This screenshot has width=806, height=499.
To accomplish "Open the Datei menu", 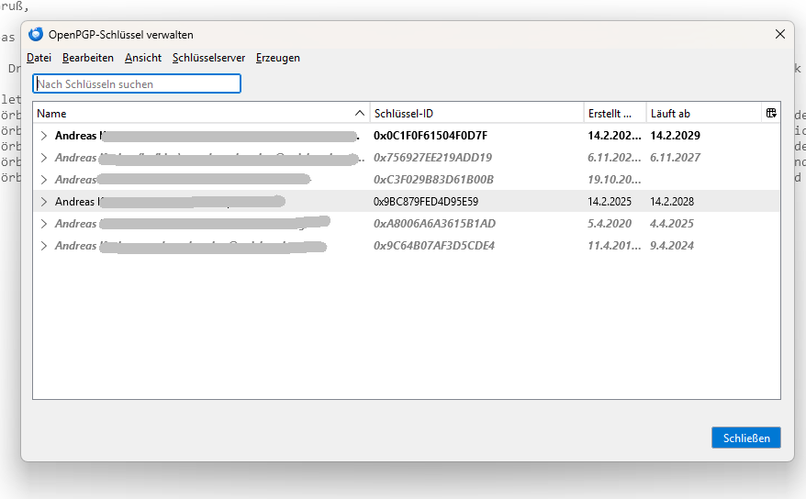I will pyautogui.click(x=39, y=58).
